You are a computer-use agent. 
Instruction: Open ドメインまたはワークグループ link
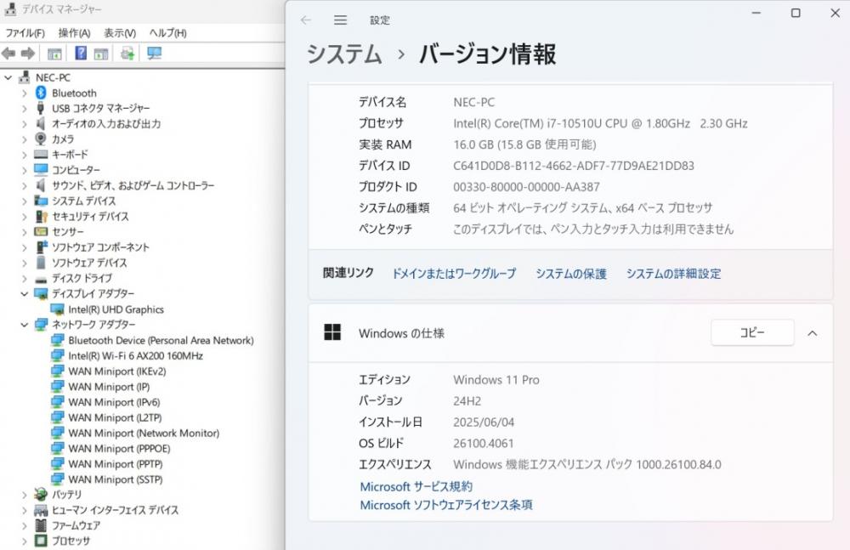pyautogui.click(x=454, y=274)
